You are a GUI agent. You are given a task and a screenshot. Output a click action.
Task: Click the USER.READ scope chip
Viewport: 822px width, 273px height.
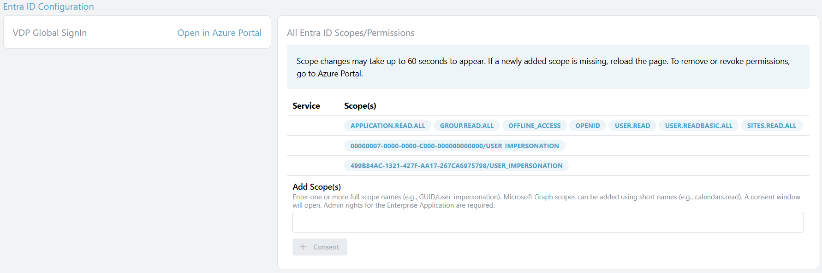pyautogui.click(x=632, y=126)
